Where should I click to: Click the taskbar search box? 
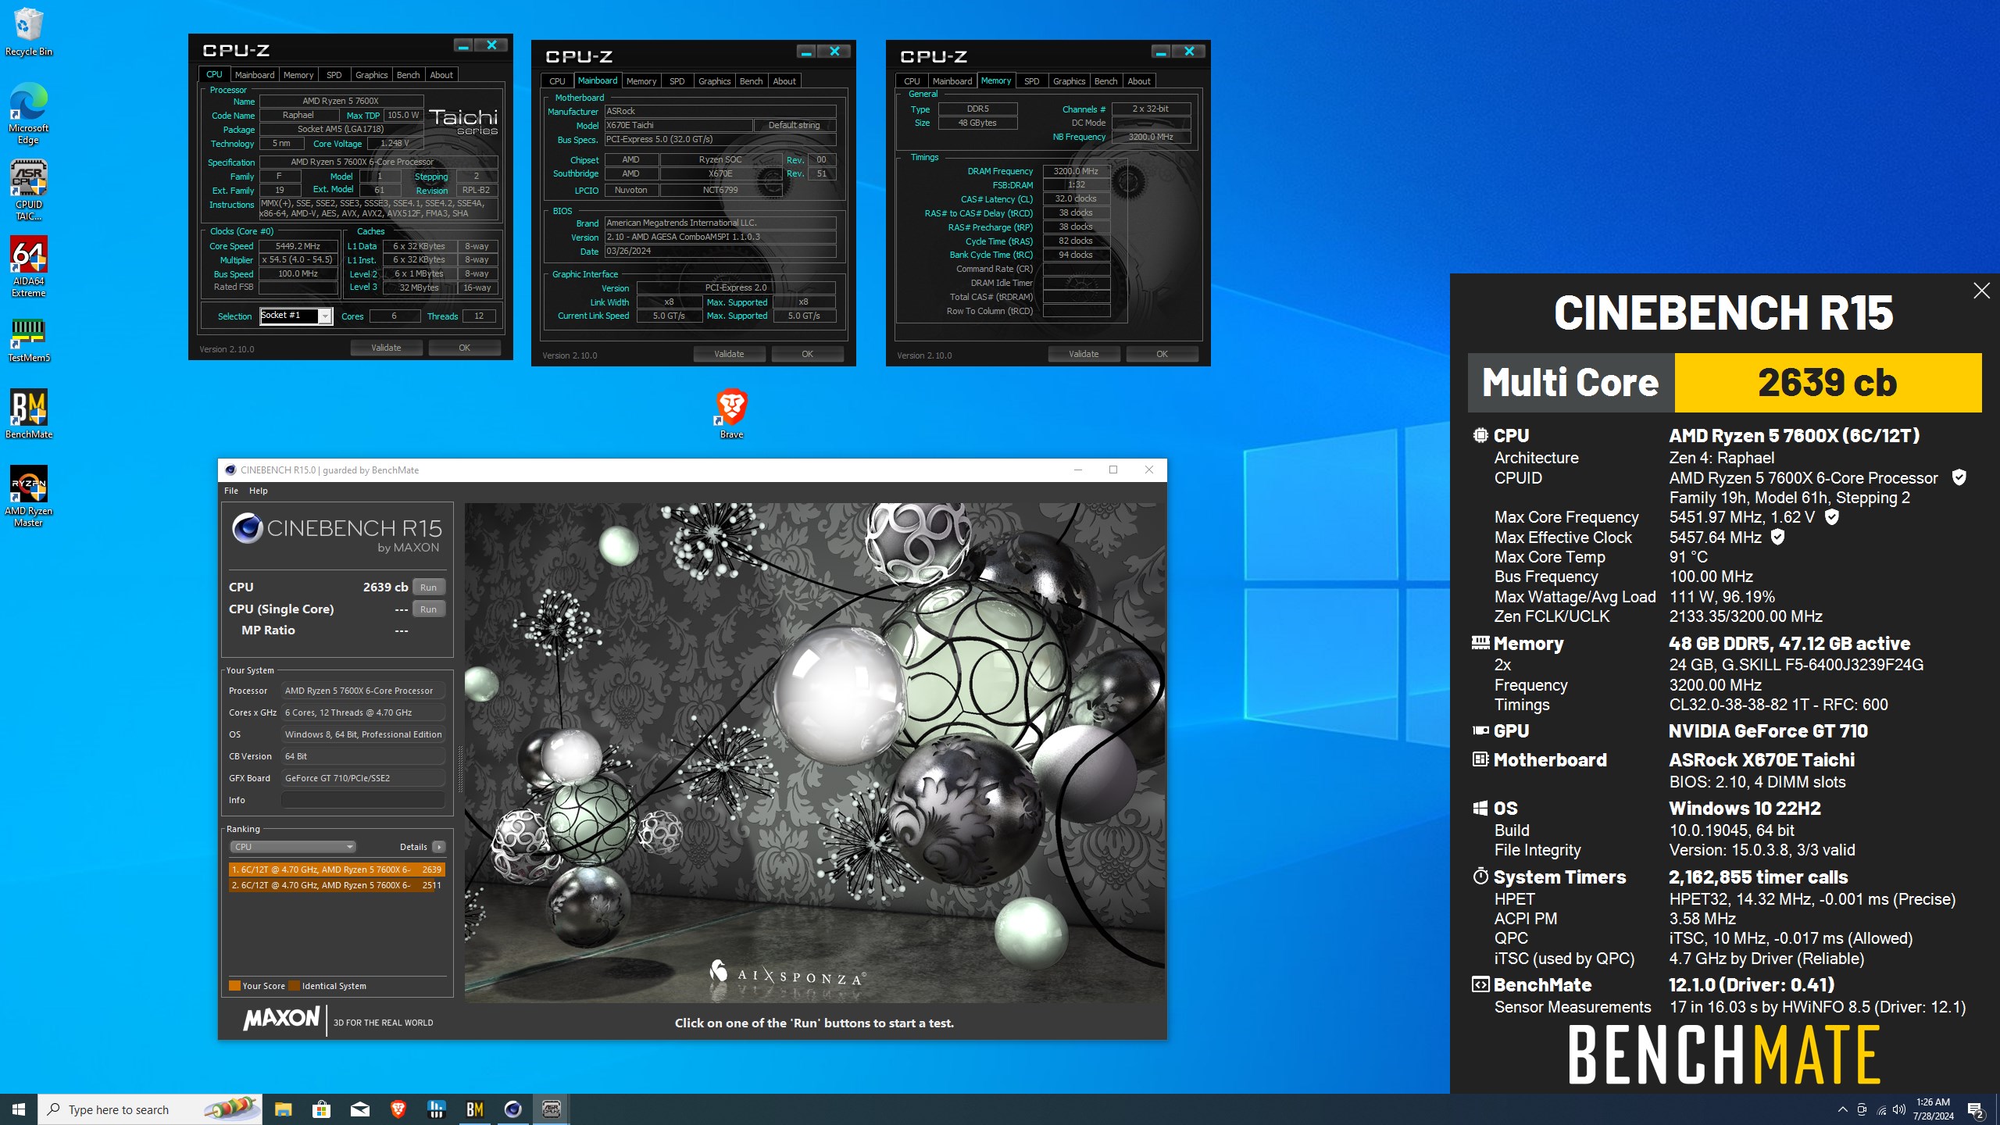(150, 1109)
